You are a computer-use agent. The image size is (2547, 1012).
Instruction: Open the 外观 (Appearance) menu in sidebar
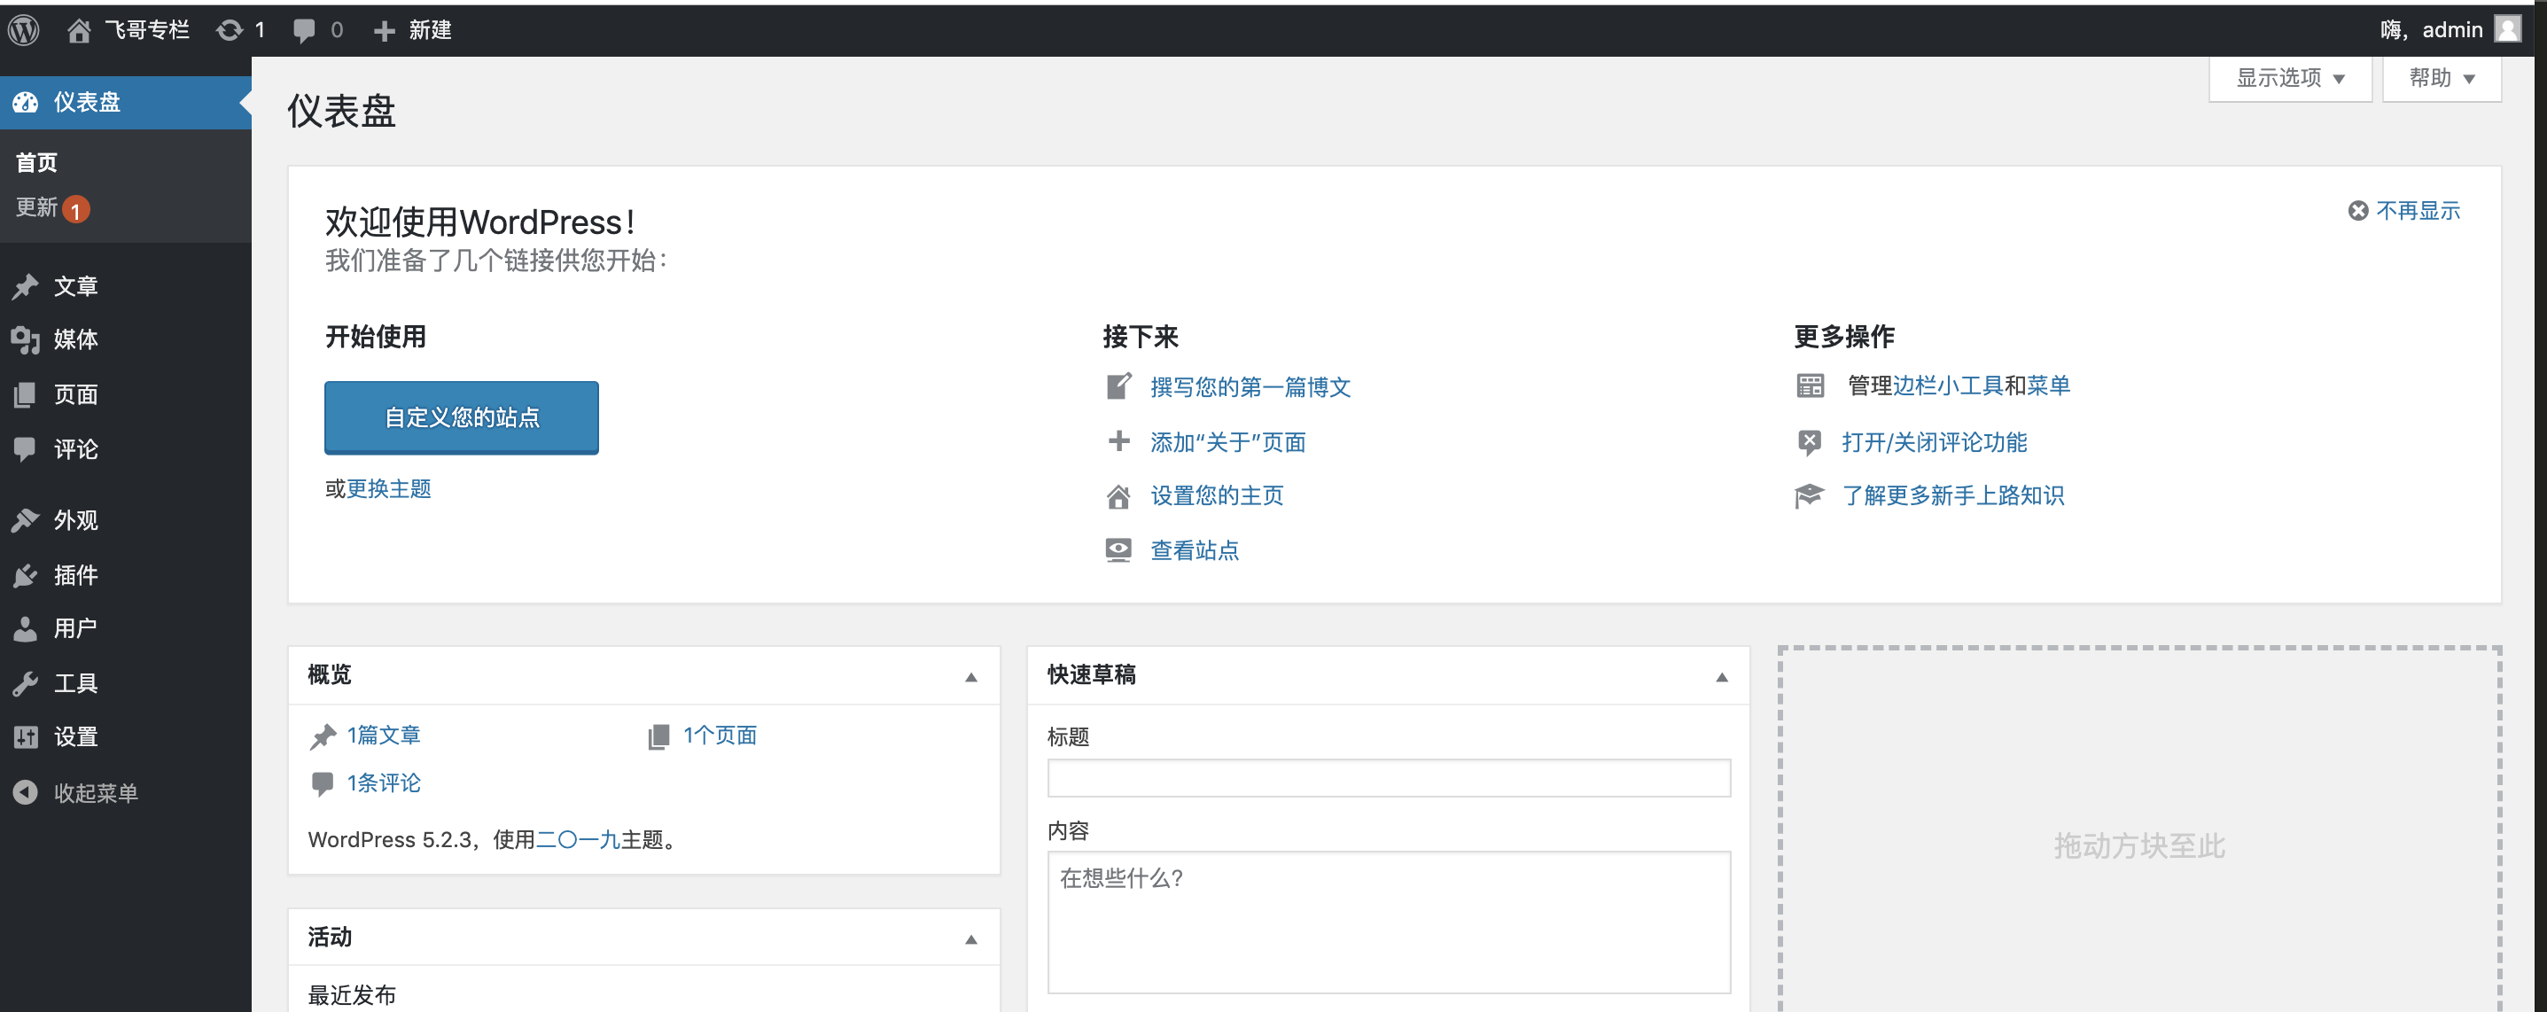click(74, 520)
